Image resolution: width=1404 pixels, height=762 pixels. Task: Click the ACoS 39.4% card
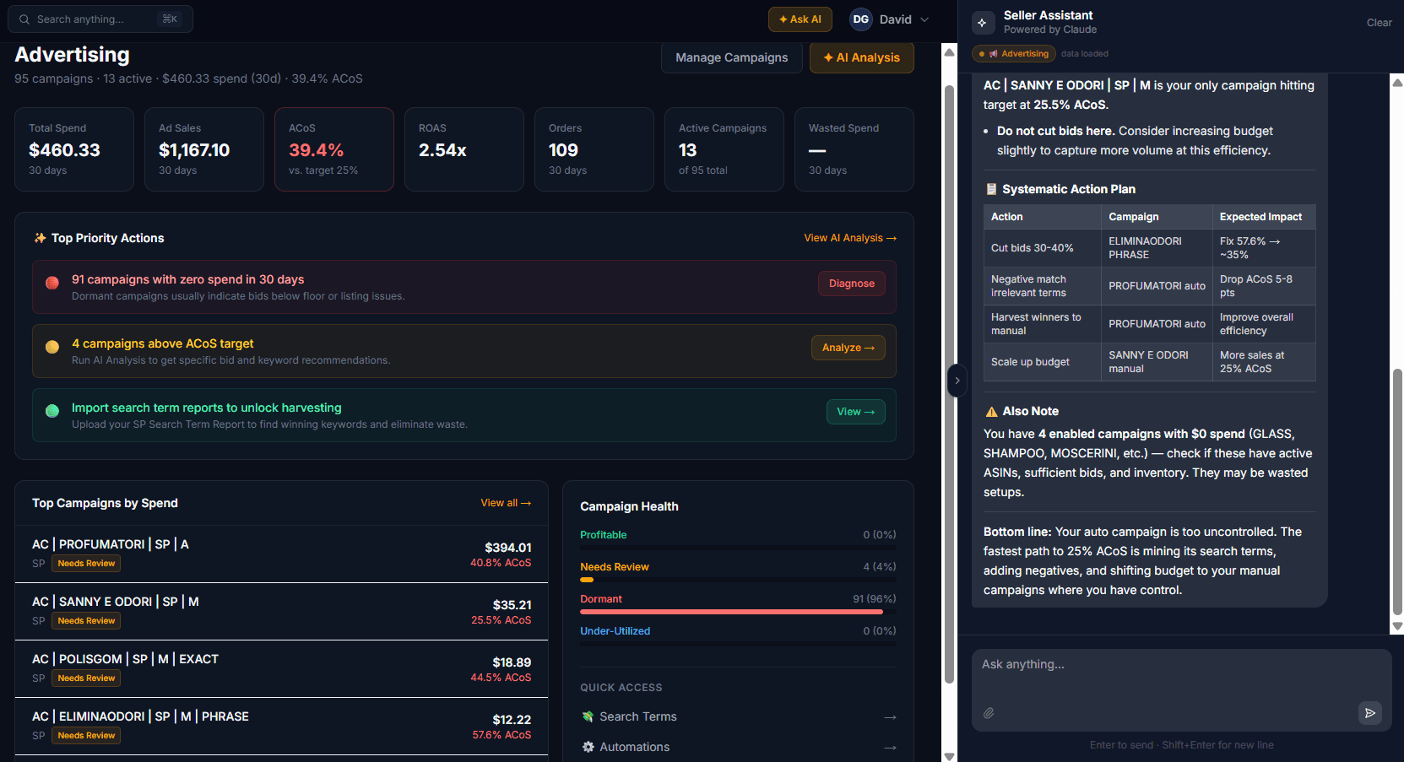[334, 149]
